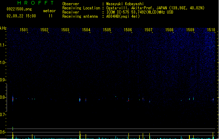Viewport: 219px width, 139px height.
Task: Select antenna text A504HB(yagi 4el)
Action: tap(123, 16)
